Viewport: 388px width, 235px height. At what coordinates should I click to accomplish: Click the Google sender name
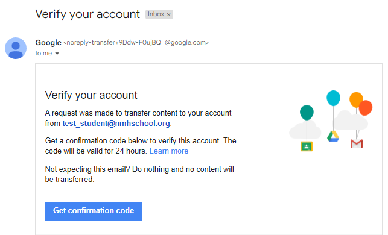[x=48, y=43]
